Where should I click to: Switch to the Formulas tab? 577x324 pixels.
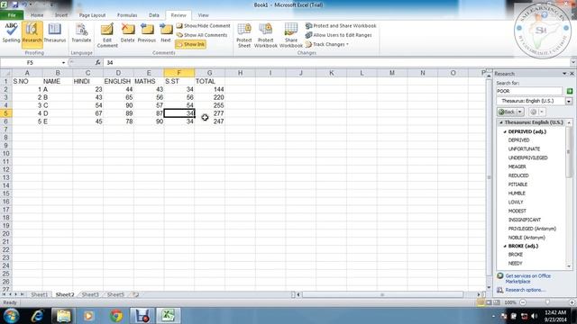tap(127, 15)
